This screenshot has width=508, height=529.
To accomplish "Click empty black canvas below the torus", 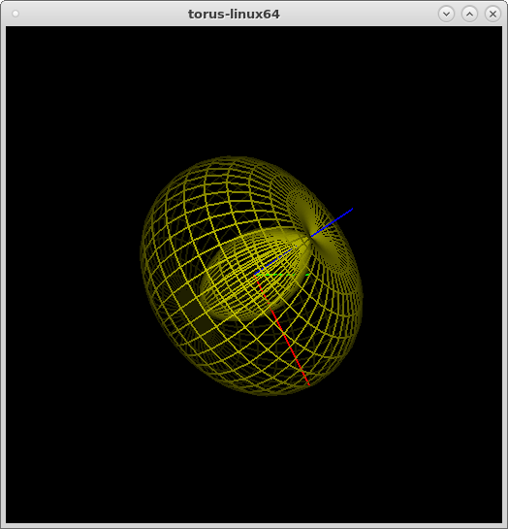I will pyautogui.click(x=253, y=459).
